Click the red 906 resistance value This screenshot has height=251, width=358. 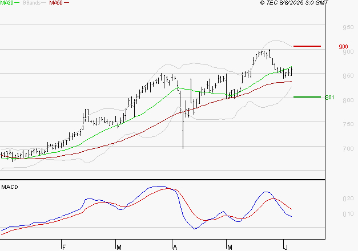[343, 47]
